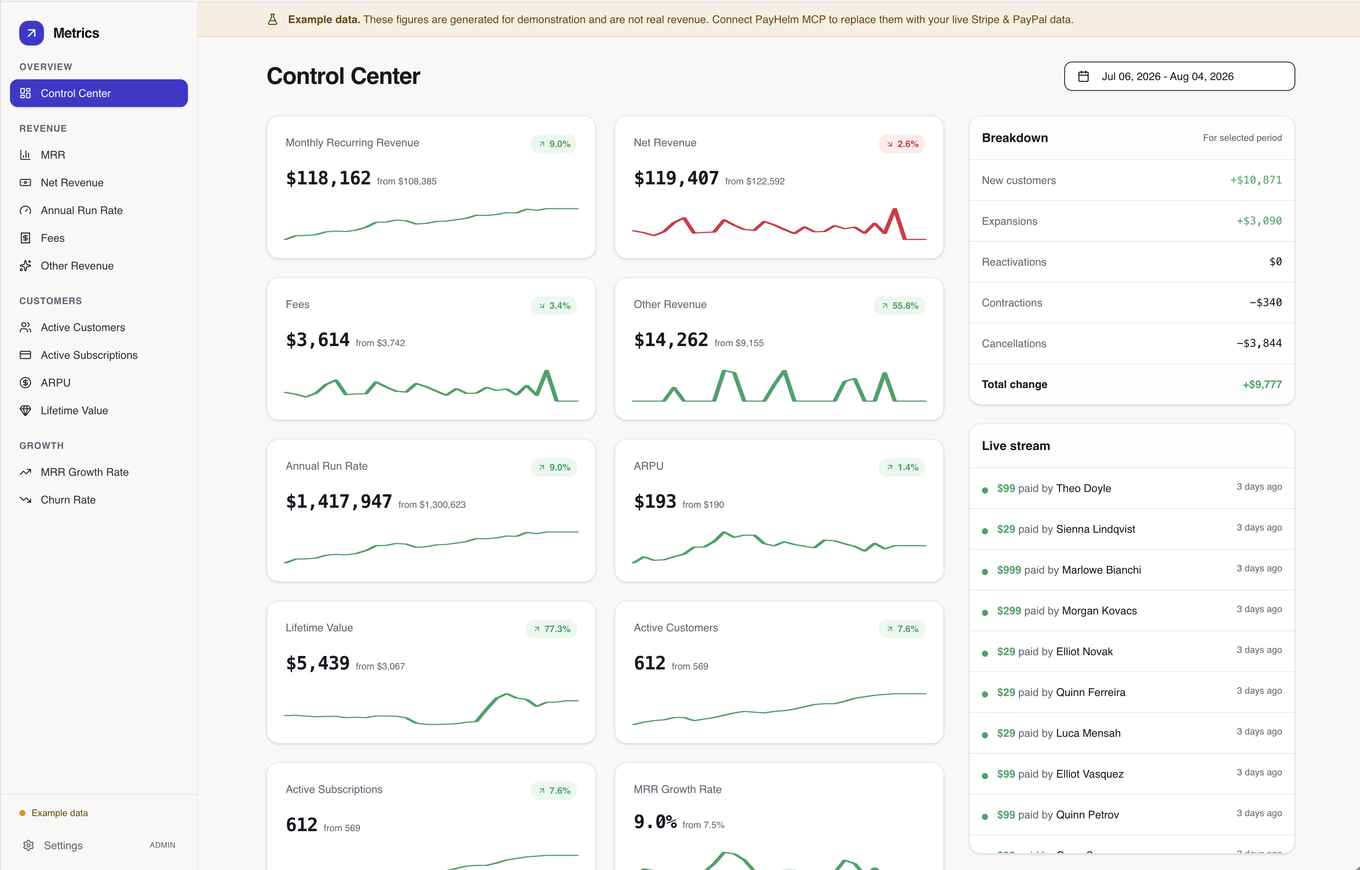
Task: Open Settings at sidebar bottom
Action: click(x=99, y=845)
